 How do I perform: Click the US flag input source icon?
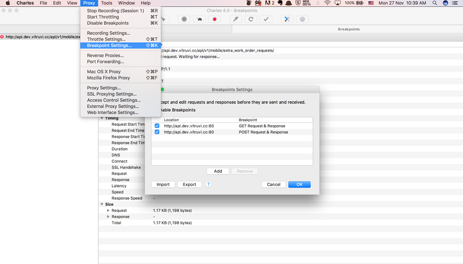[371, 3]
